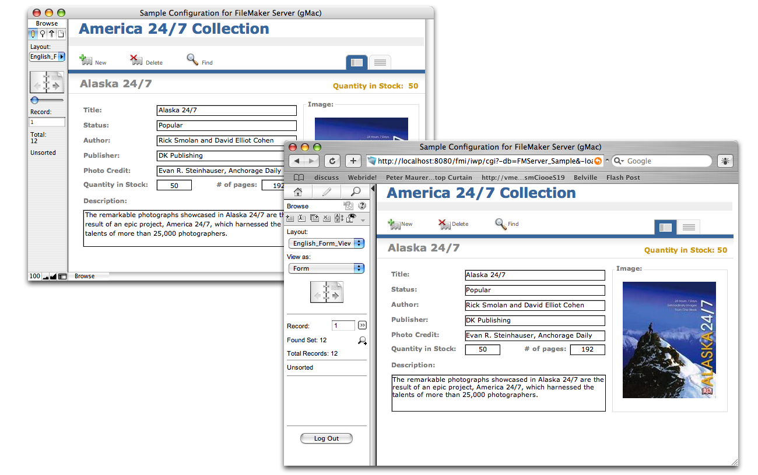This screenshot has width=758, height=475.
Task: Click the next-record arrow in the FileMaker window rolodex book
Action: pos(56,85)
